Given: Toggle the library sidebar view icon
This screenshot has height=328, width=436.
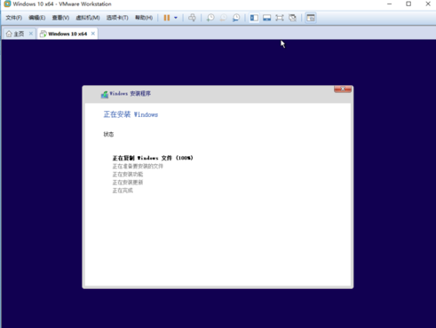Looking at the screenshot, I should [254, 18].
